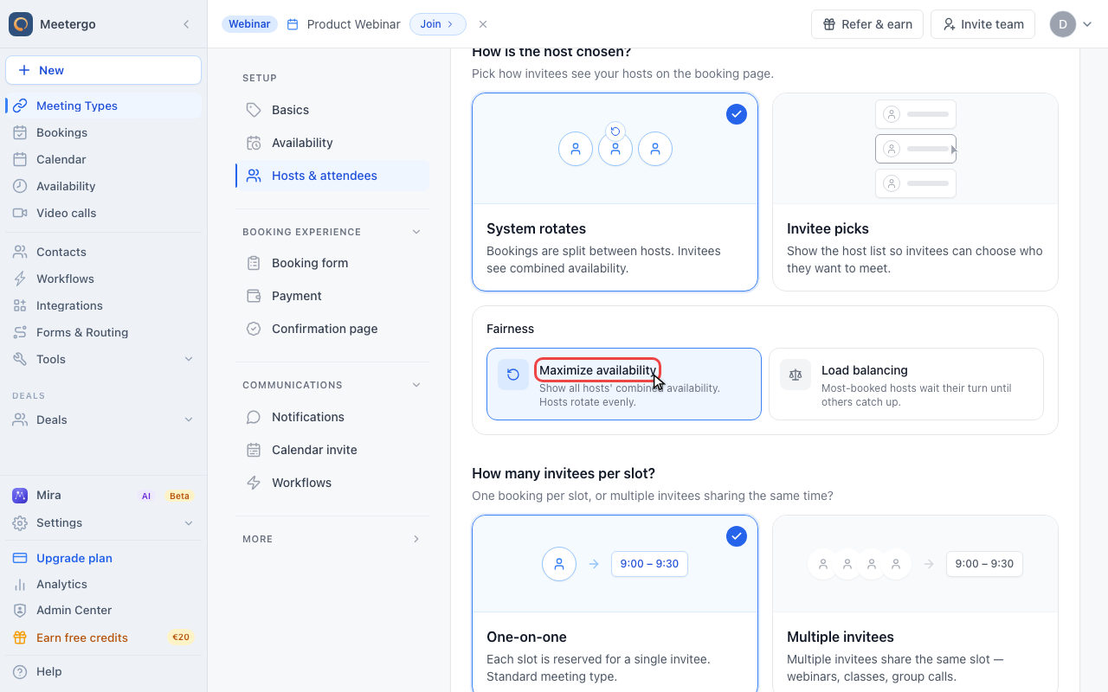This screenshot has width=1108, height=692.
Task: Select the Multiple invitees per slot card
Action: coord(915,604)
